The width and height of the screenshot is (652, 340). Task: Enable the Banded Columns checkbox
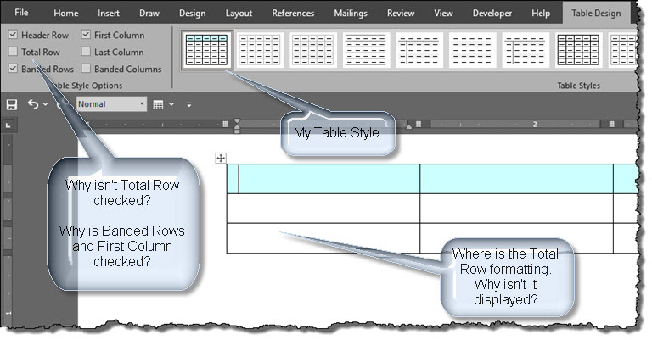coord(86,69)
